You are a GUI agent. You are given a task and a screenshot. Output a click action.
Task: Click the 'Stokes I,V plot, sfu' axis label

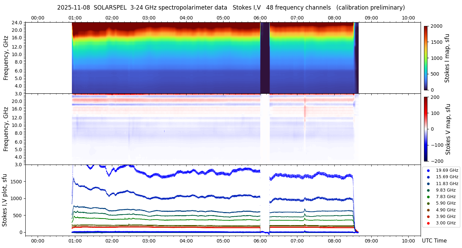coord(5,200)
